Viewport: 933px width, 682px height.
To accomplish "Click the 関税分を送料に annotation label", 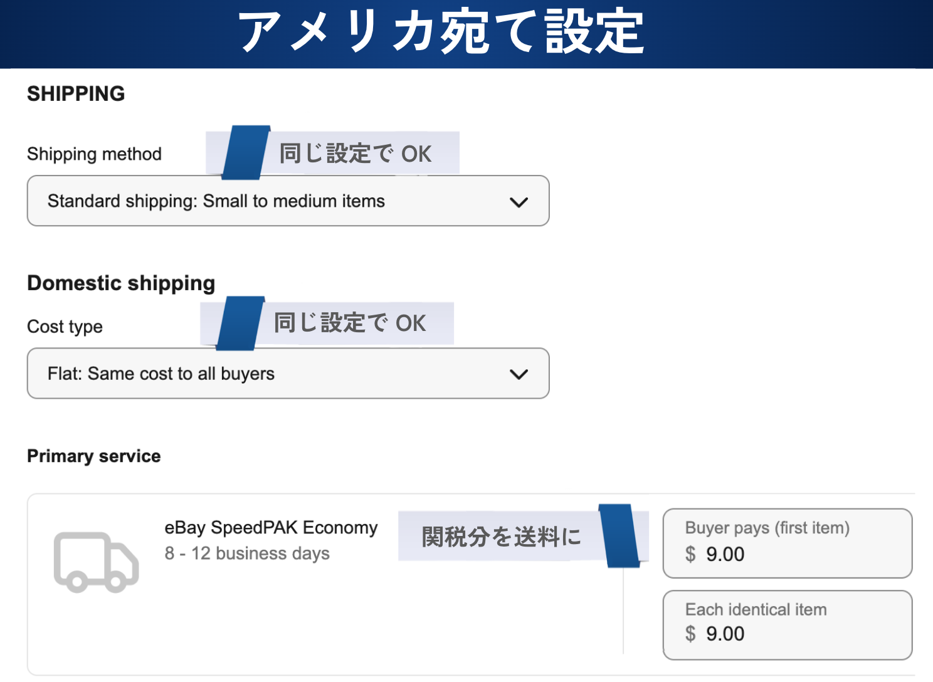I will point(501,537).
